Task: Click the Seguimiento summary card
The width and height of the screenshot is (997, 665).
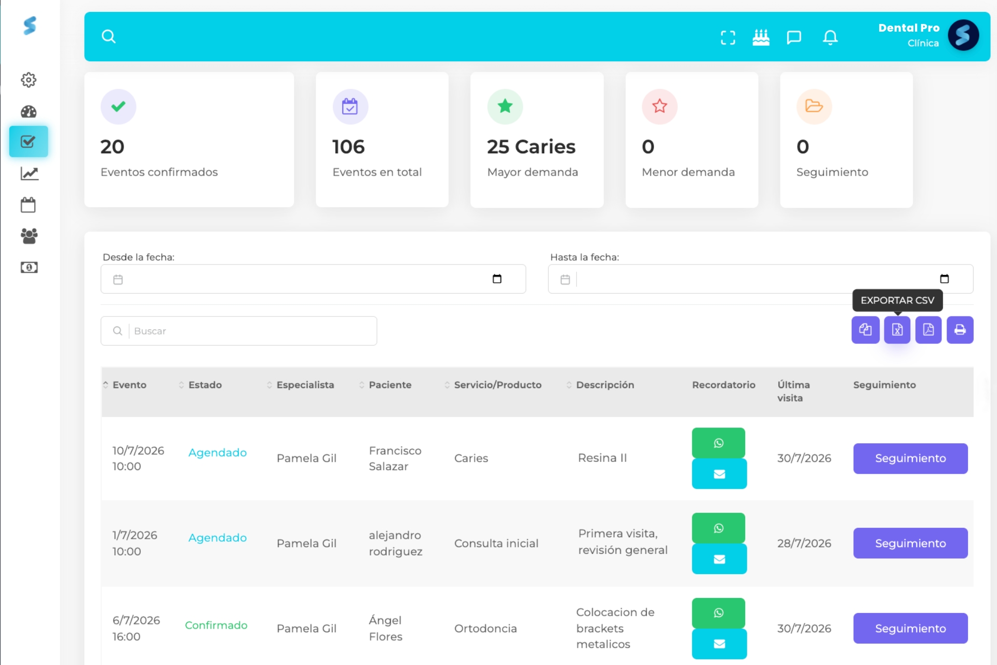Action: click(x=846, y=140)
